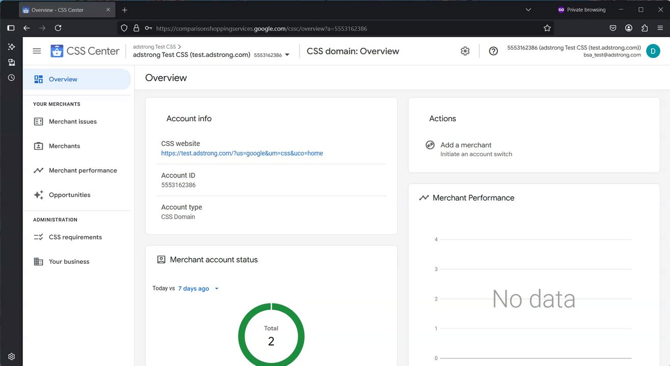Open the CSS website URL link
The height and width of the screenshot is (366, 670).
tap(242, 153)
